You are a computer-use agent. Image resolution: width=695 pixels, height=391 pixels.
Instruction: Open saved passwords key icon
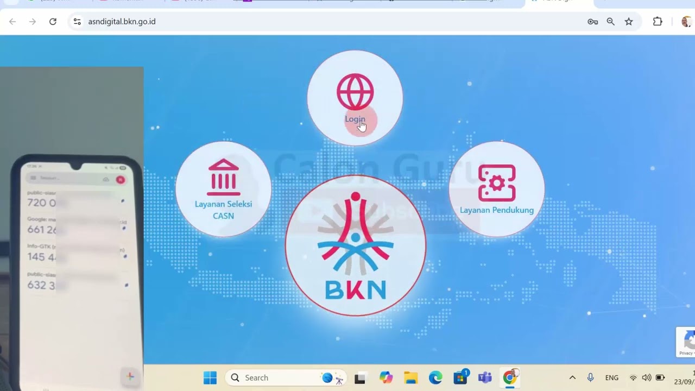pyautogui.click(x=593, y=22)
